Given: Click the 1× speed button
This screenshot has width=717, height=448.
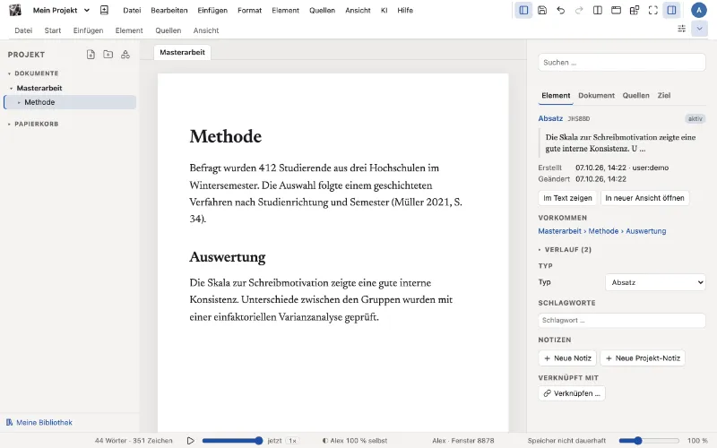Looking at the screenshot, I should (292, 441).
